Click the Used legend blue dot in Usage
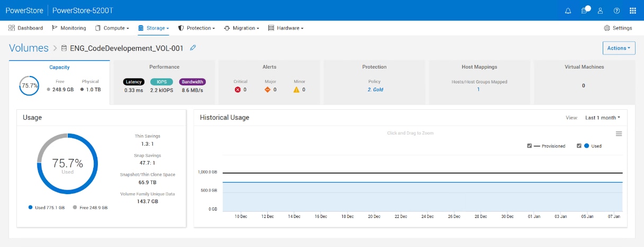 [30, 208]
